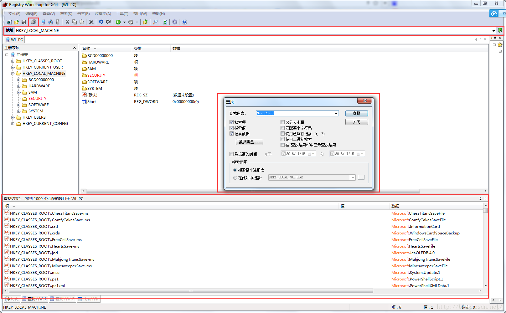
Task: Select search in this key radio (在此项中搜索)
Action: [x=235, y=178]
